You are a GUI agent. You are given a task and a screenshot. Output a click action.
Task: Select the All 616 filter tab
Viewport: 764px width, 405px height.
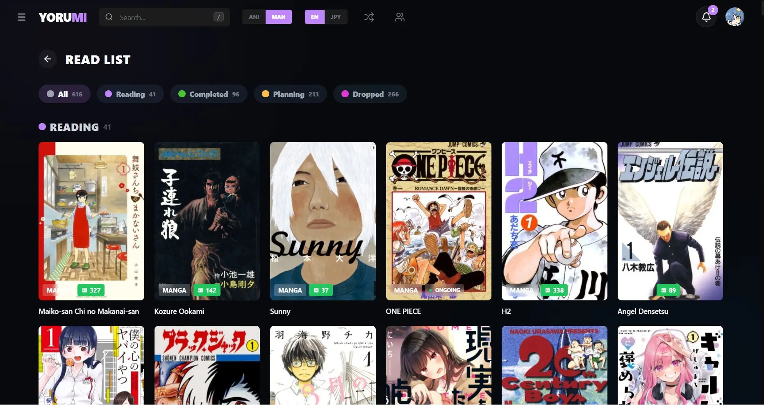click(x=64, y=94)
